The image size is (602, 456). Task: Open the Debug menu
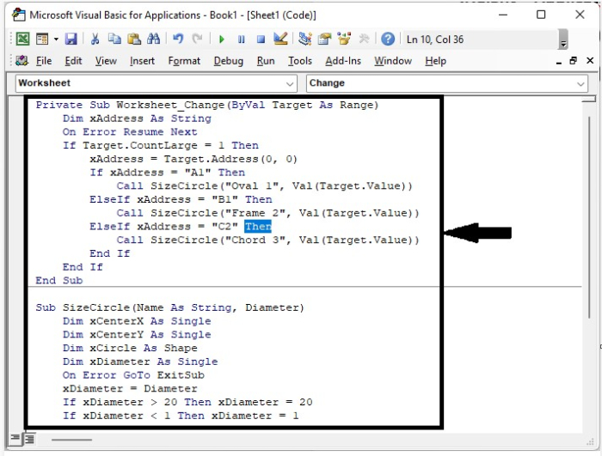[229, 61]
